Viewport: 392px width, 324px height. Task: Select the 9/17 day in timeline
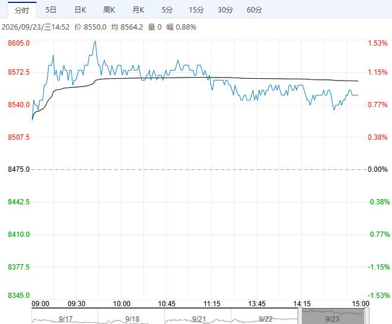[65, 319]
